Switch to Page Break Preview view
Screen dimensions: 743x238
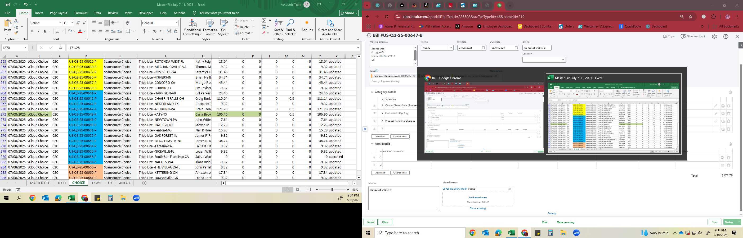pyautogui.click(x=309, y=190)
